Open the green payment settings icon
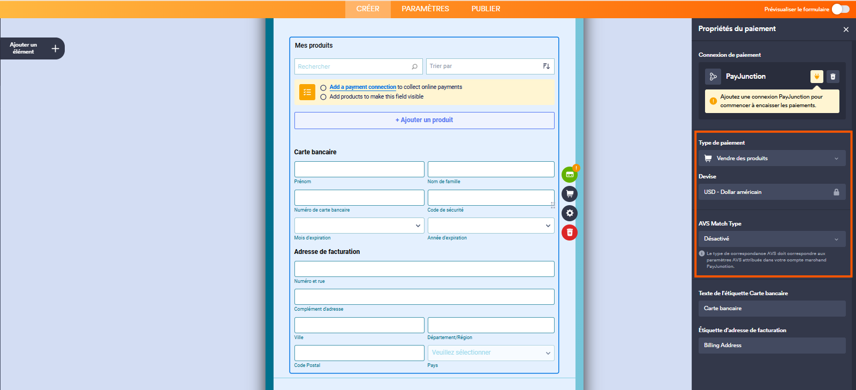 pyautogui.click(x=570, y=175)
